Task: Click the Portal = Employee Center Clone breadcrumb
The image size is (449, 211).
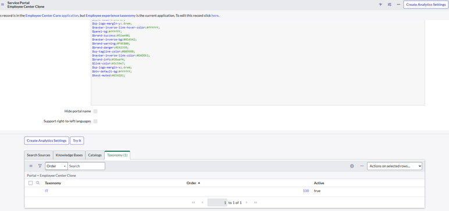Action: click(x=52, y=176)
